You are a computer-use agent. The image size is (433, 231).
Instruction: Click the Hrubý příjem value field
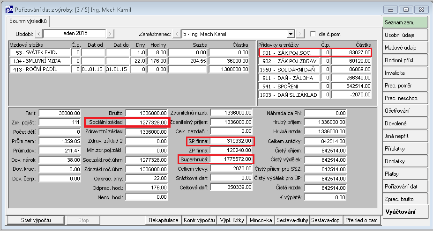(x=325, y=123)
